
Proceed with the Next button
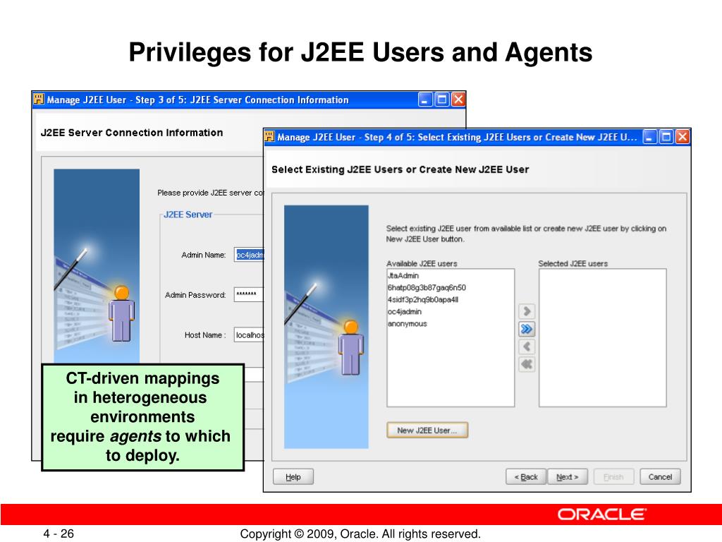click(568, 477)
